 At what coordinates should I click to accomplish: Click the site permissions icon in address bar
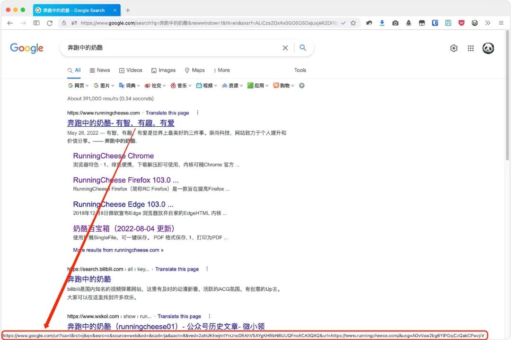(x=74, y=23)
